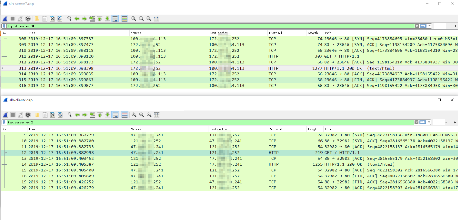459x220 pixels.
Task: Open filter history dropdown in slb-server7.cap
Action: click(x=430, y=26)
